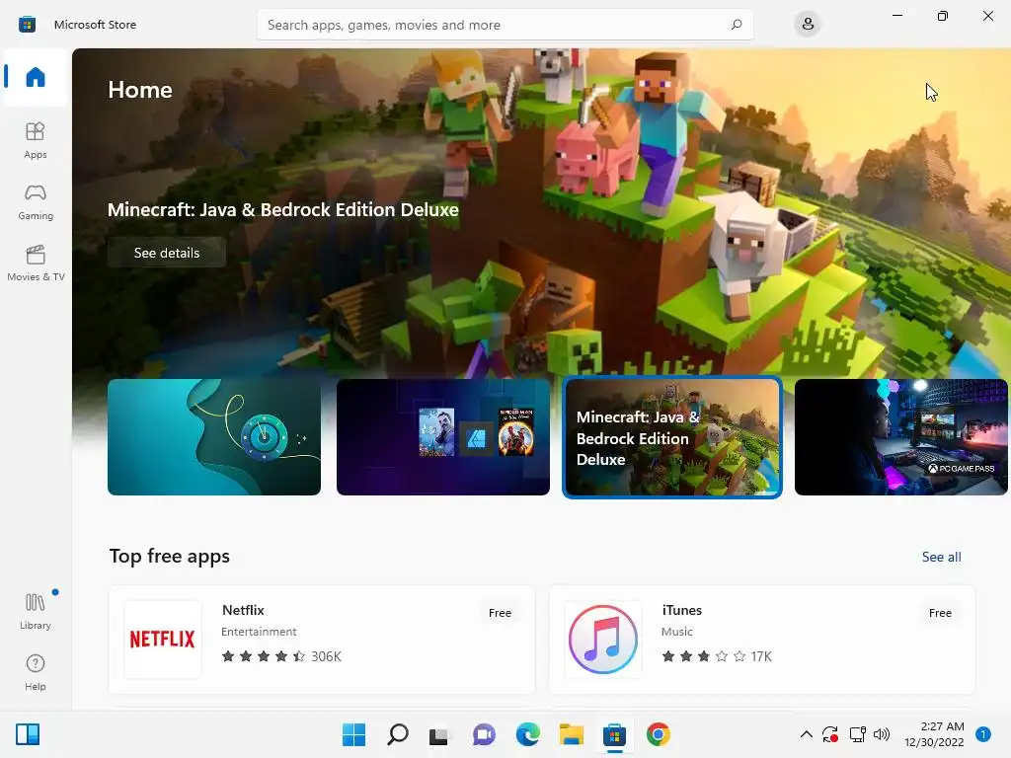The width and height of the screenshot is (1011, 758).
Task: Select the teal clock carousel thumbnail
Action: pos(214,437)
